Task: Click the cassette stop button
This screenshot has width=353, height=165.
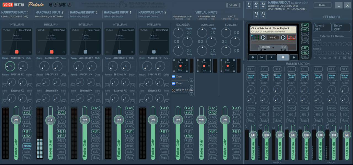Action: point(283,57)
